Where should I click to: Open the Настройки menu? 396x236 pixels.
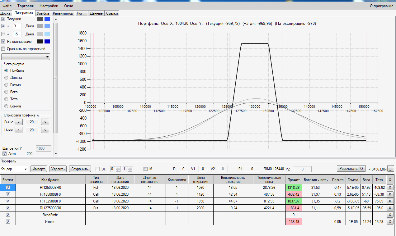click(x=49, y=6)
